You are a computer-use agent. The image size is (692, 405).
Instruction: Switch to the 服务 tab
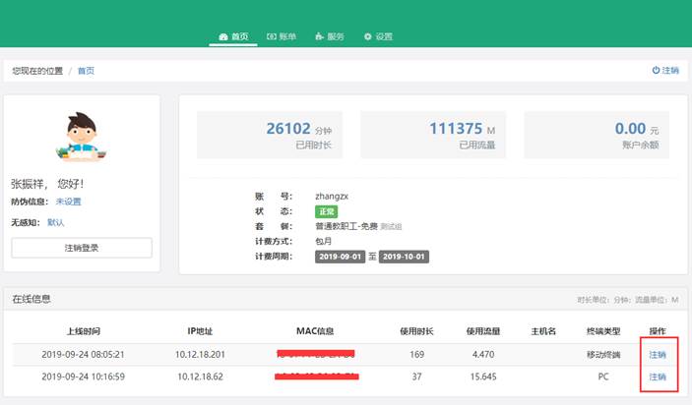330,37
